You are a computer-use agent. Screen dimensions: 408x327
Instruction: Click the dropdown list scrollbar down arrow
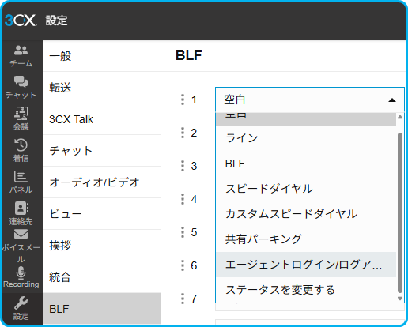pos(400,299)
